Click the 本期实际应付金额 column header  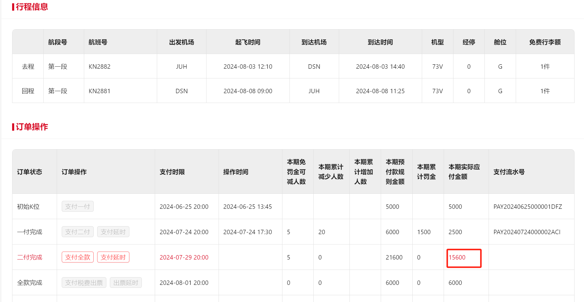(464, 172)
